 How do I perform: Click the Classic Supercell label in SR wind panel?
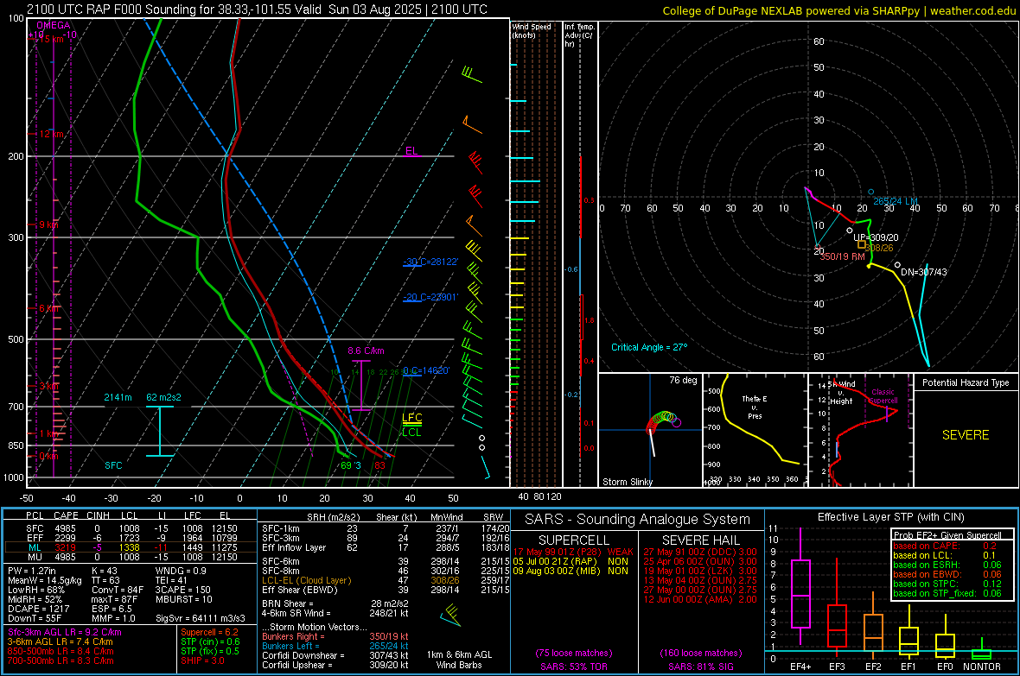(x=883, y=396)
